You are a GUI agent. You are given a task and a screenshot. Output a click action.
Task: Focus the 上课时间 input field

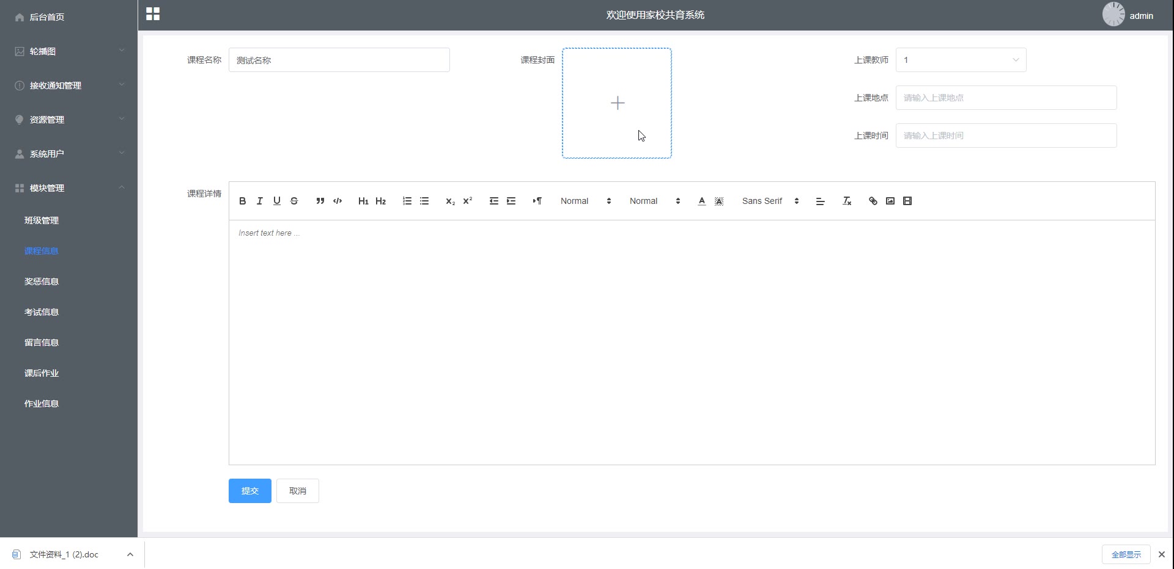point(1006,136)
